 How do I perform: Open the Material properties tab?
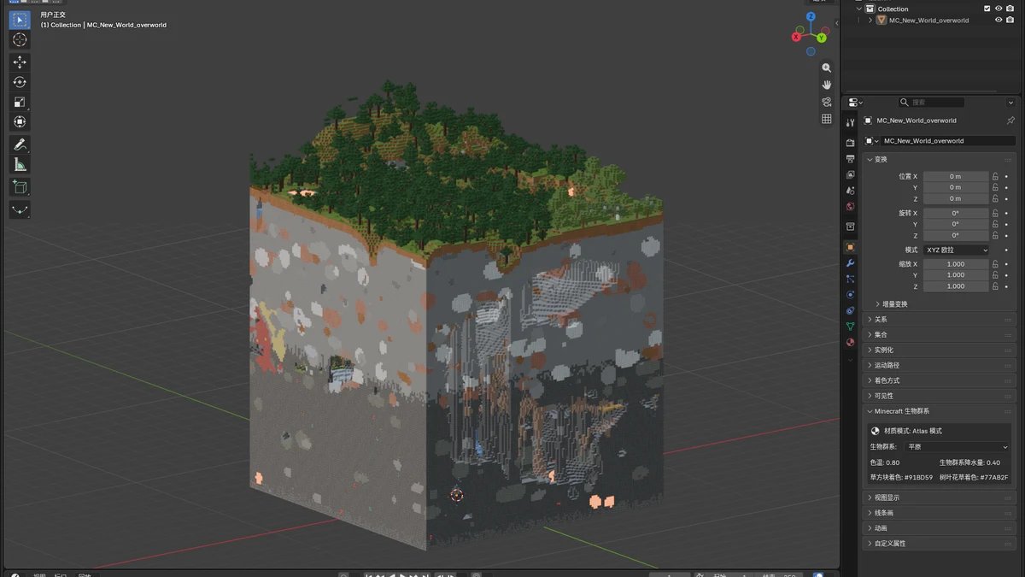point(850,343)
